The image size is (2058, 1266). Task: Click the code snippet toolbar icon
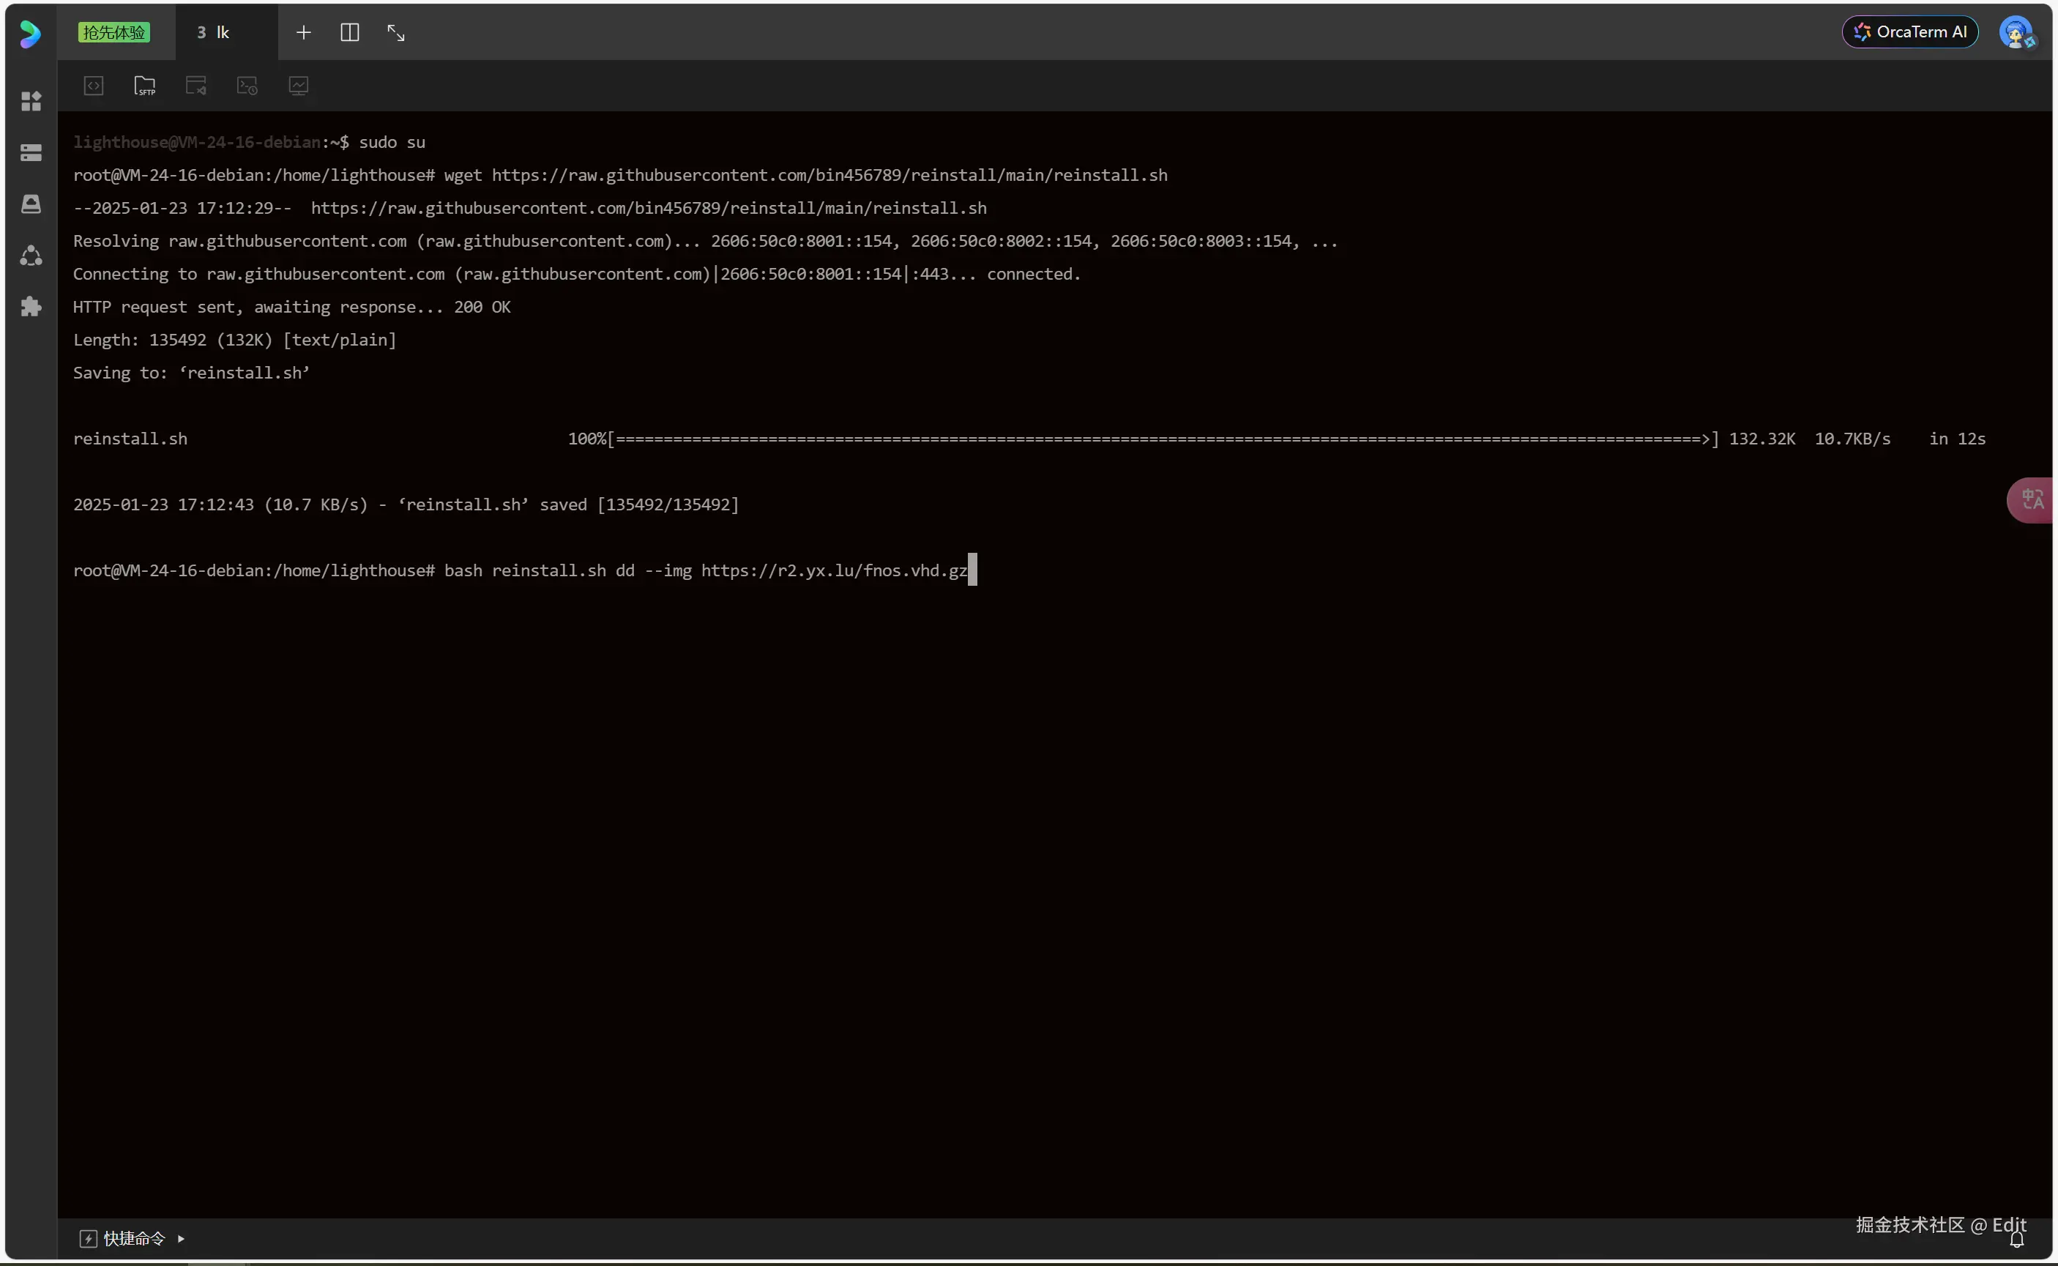(x=94, y=86)
